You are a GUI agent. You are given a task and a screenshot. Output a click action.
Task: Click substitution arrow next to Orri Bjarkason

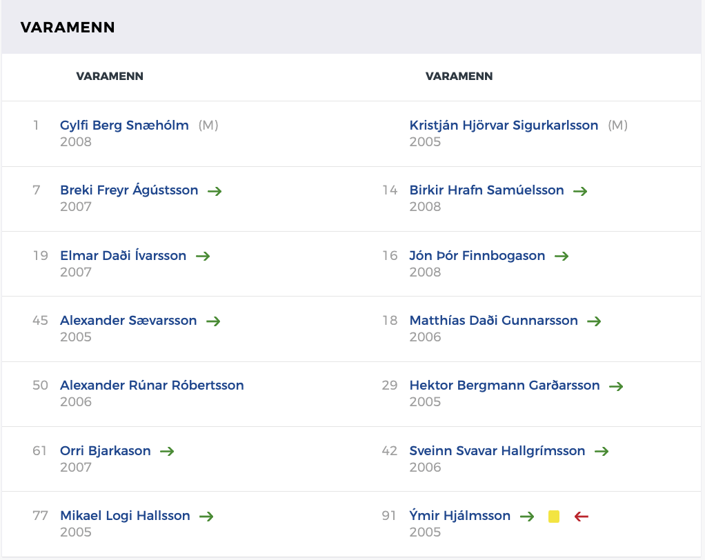coord(167,452)
